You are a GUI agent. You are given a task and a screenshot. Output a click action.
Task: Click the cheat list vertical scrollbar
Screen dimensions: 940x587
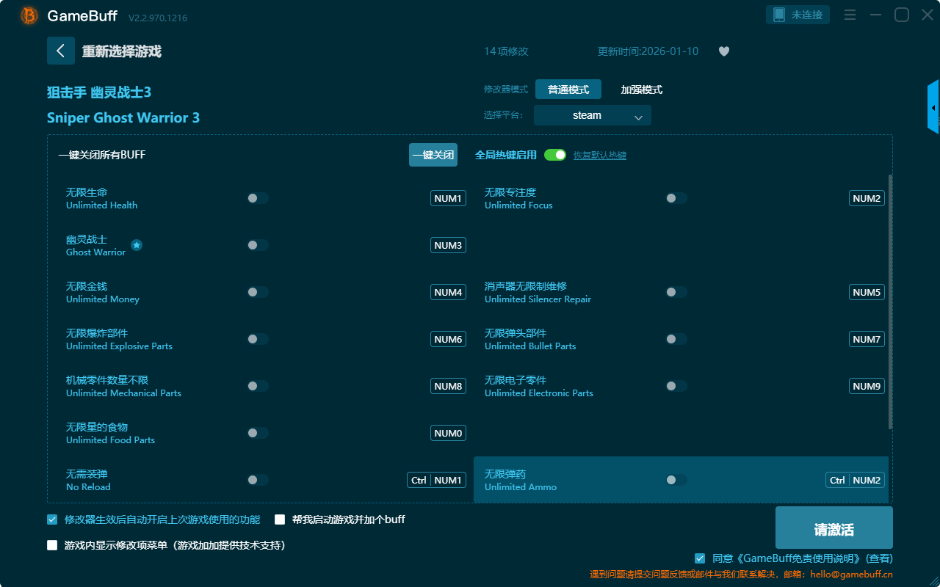click(x=890, y=301)
